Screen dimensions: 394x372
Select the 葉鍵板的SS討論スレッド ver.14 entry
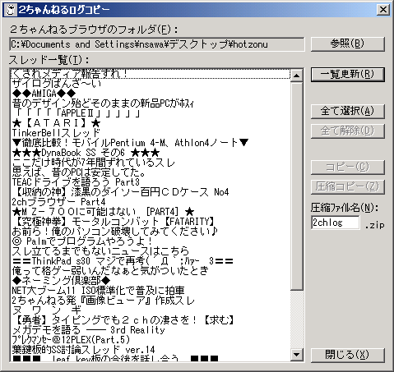click(x=83, y=350)
